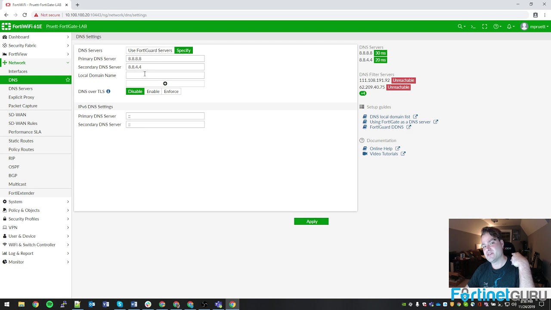Expand the Security Profiles menu

(36, 219)
